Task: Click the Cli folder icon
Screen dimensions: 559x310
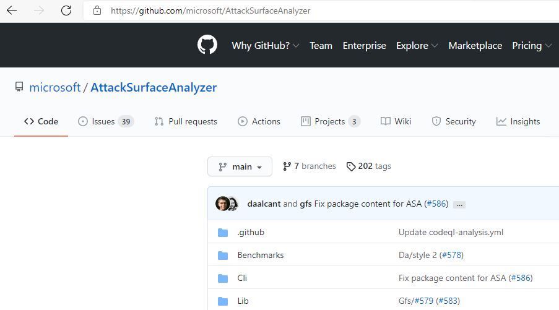Action: [223, 278]
